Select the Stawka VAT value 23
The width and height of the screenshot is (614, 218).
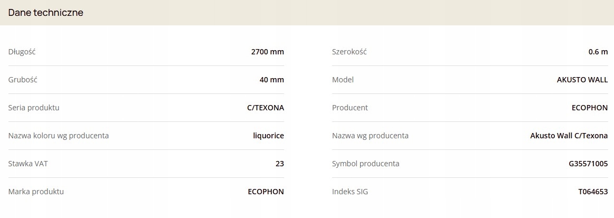click(x=280, y=164)
